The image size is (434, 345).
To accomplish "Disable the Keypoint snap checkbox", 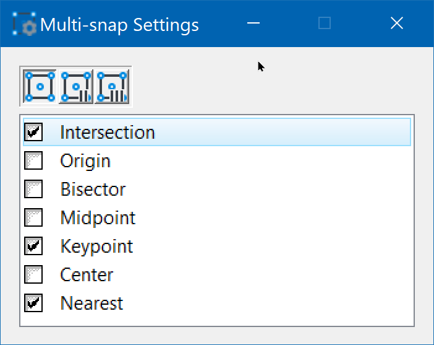I will point(33,247).
